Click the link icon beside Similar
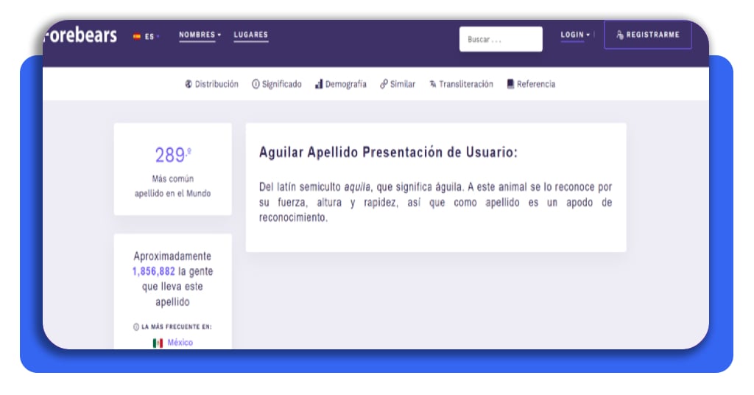 (384, 84)
